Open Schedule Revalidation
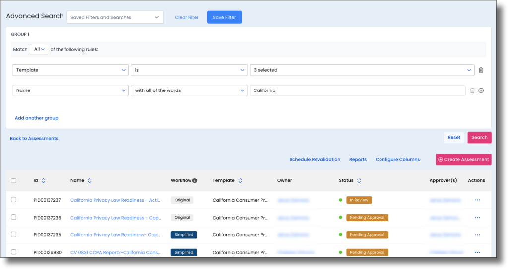This screenshot has height=269, width=508. [x=315, y=160]
